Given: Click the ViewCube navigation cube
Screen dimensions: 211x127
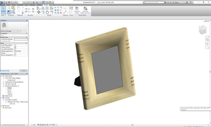Looking at the screenshot, I should [x=203, y=29].
